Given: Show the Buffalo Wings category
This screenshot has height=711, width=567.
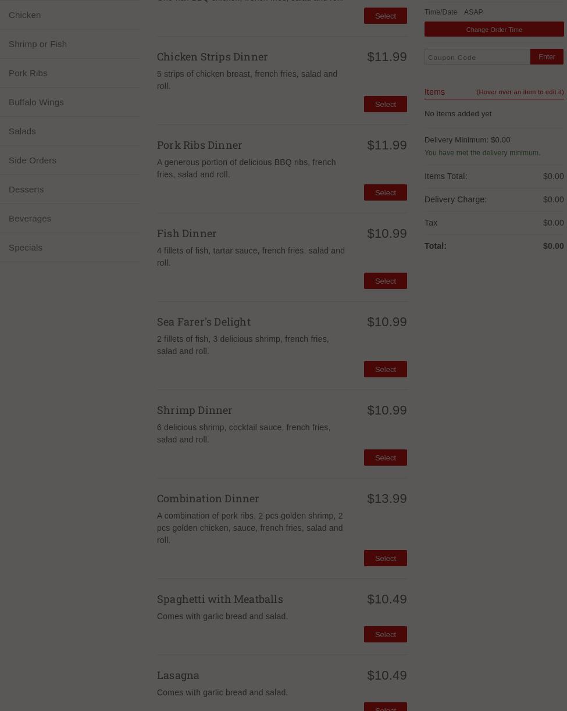Looking at the screenshot, I should click(36, 102).
